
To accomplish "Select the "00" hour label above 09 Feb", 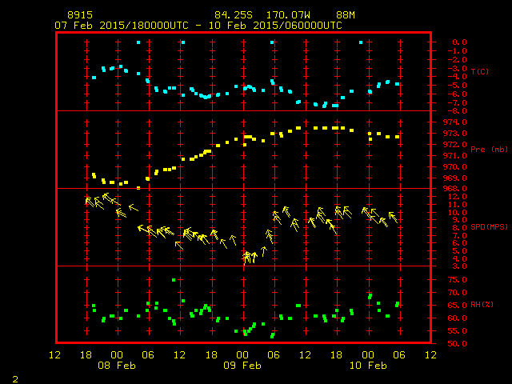I will click(242, 355).
